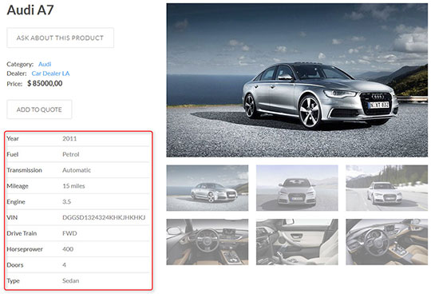Select the door panel interior thumbnail

tap(297, 242)
